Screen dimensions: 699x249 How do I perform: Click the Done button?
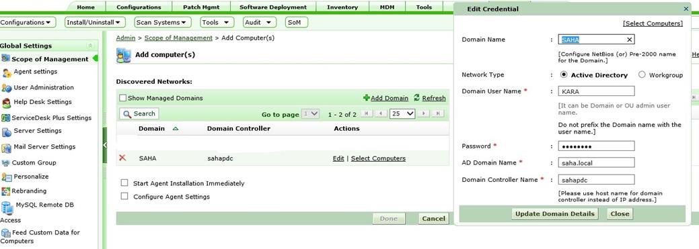tap(389, 219)
